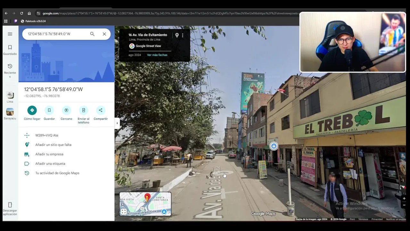Click the coordinates heading 12°04'58.1"S 76°58'49.0"W
410x231 pixels.
(53, 89)
